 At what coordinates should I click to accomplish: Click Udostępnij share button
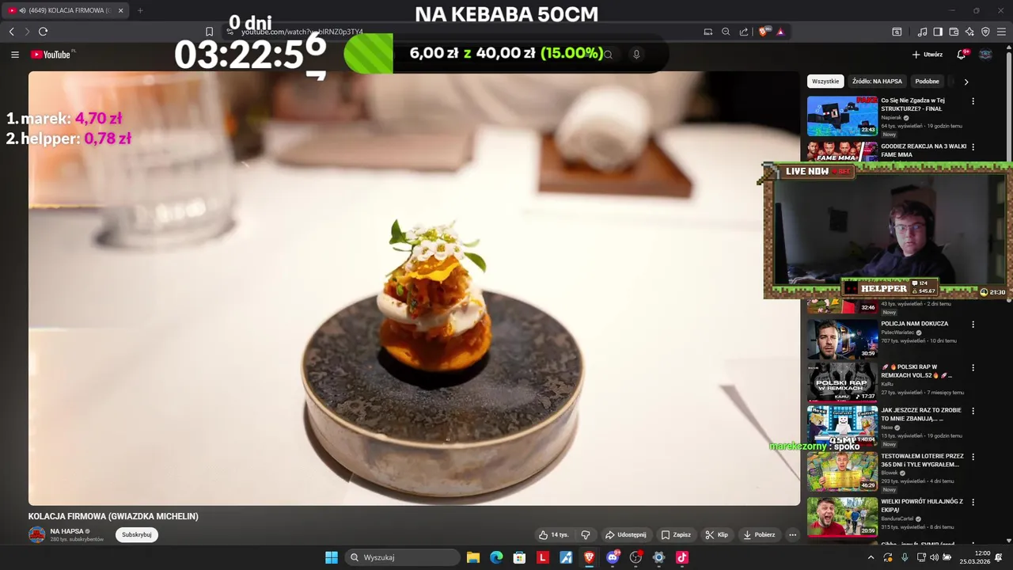point(625,535)
